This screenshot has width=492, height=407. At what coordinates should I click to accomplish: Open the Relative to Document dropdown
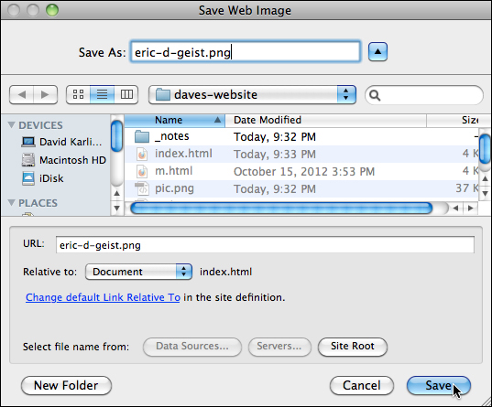[x=138, y=272]
